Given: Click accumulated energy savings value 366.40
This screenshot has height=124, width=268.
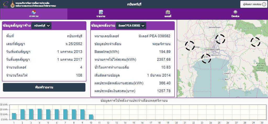Looking at the screenshot, I should (x=165, y=83).
